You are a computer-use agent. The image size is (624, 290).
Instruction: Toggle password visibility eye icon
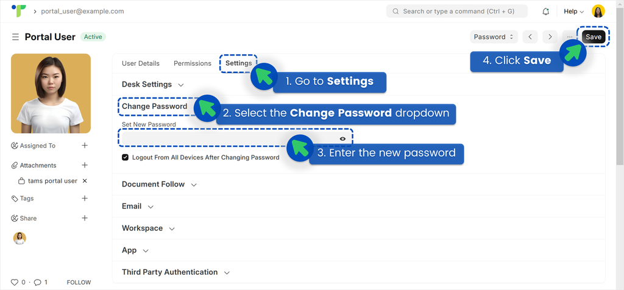click(342, 139)
